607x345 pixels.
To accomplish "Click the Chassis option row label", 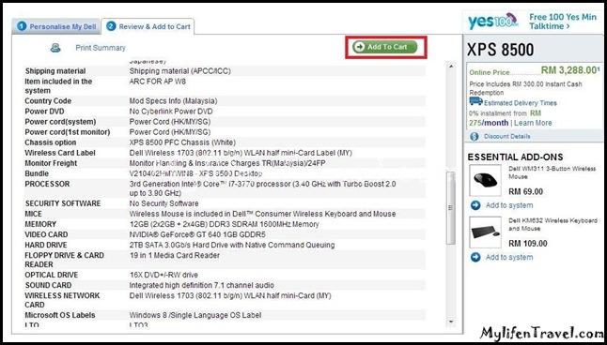I will (51, 142).
